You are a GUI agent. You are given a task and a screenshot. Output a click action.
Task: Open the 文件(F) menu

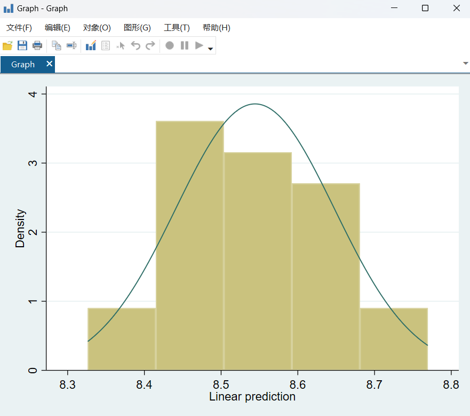coord(19,28)
